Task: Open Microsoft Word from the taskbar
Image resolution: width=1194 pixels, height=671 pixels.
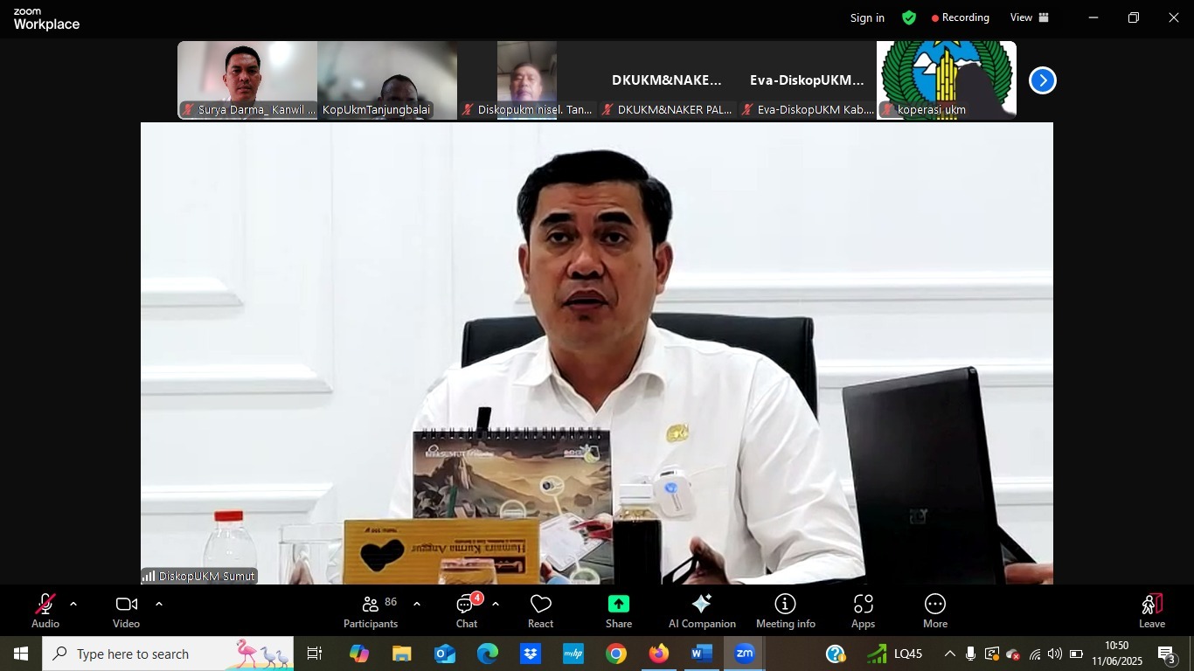Action: click(702, 654)
